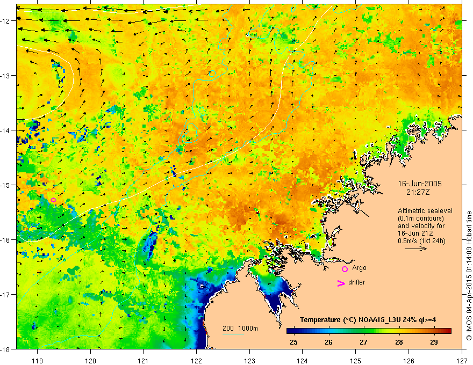Image resolution: width=473 pixels, height=365 pixels.
Task: Click the longitude axis label 120
Action: point(90,361)
